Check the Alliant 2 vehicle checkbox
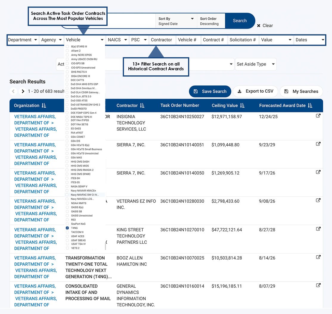The height and width of the screenshot is (314, 332). click(67, 51)
